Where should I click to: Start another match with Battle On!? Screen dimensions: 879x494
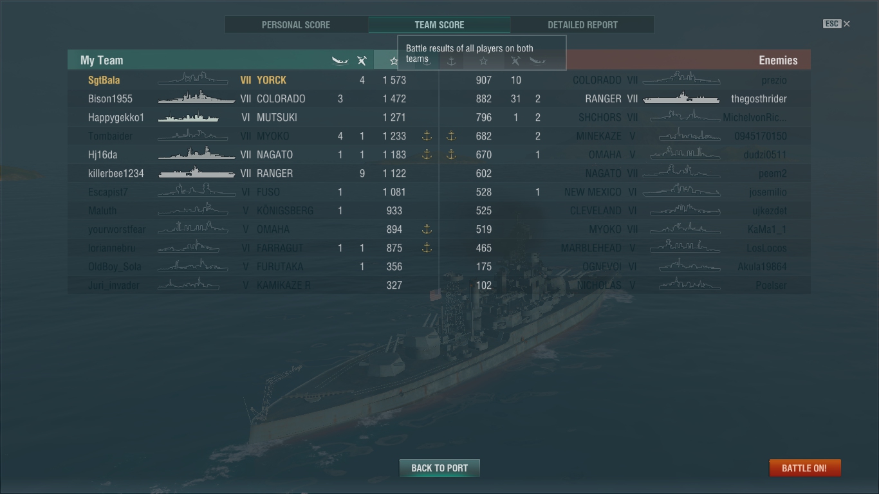(804, 468)
